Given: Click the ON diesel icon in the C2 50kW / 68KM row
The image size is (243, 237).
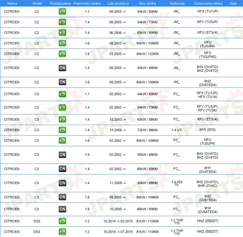Looking at the screenshot, I should 62,68.
